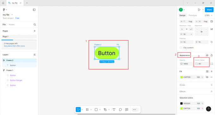Select the Frame tool in bottom toolbar
Screen dimensions: 215x115
click(x=87, y=110)
